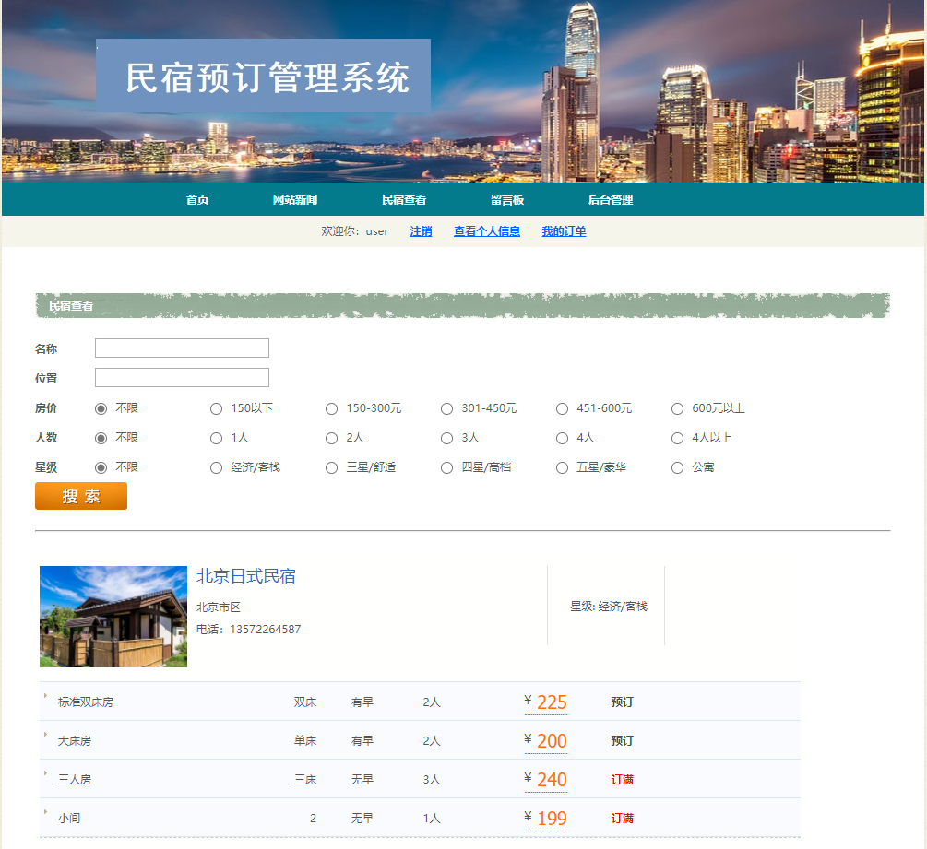Select the "五星/豪华" star rating
Viewport: 927px width, 849px height.
click(x=562, y=467)
